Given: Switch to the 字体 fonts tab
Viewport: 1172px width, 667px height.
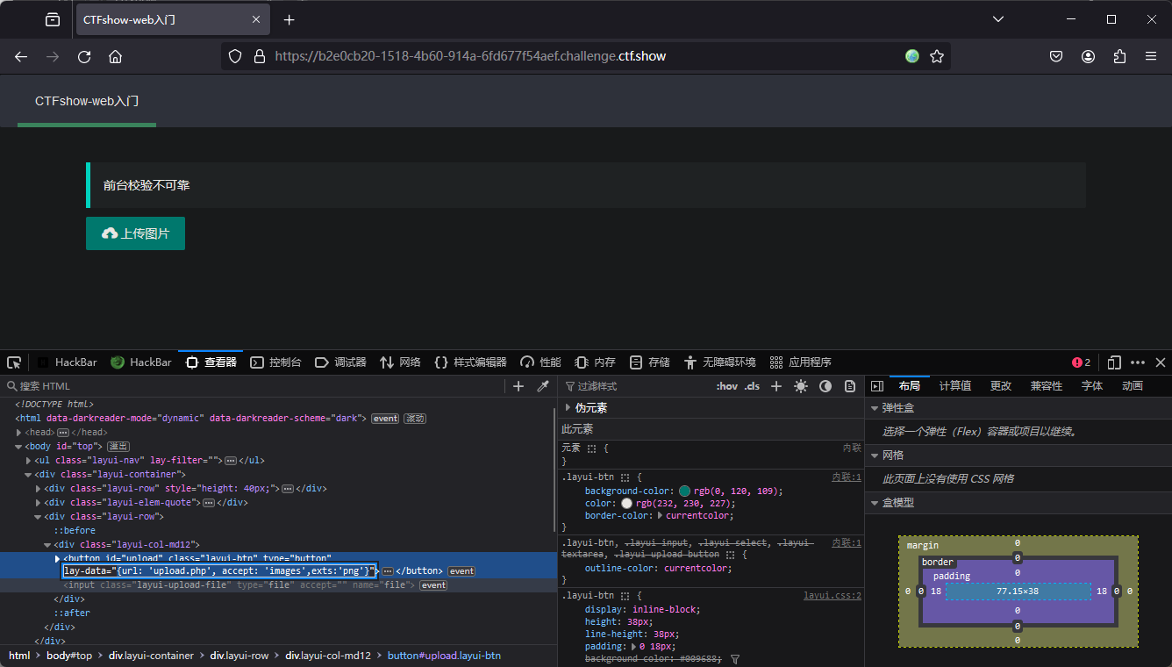Looking at the screenshot, I should (1092, 386).
